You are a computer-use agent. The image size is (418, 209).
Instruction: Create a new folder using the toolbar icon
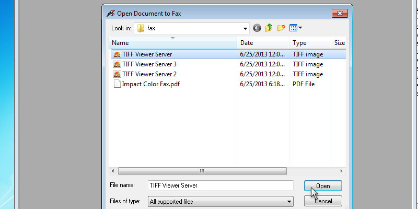click(x=281, y=28)
